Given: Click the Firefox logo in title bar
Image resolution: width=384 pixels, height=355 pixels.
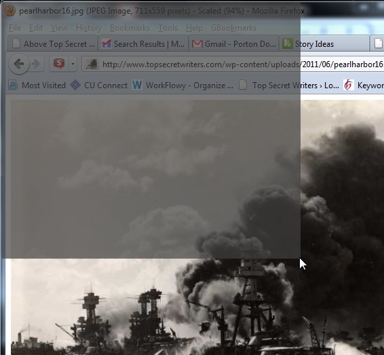Looking at the screenshot, I should [10, 11].
